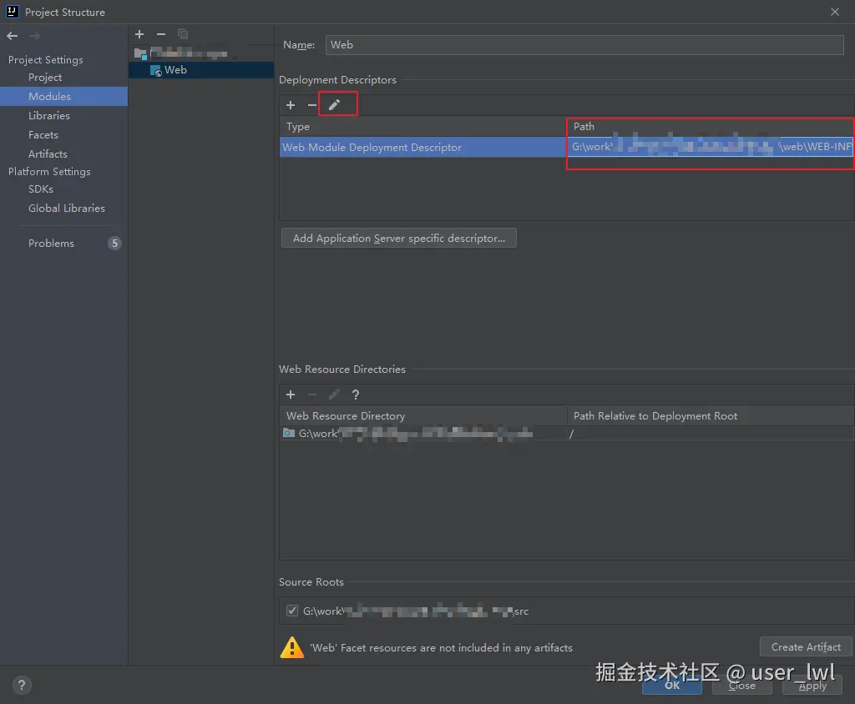Add a deployment descriptor
Image resolution: width=855 pixels, height=704 pixels.
[291, 104]
